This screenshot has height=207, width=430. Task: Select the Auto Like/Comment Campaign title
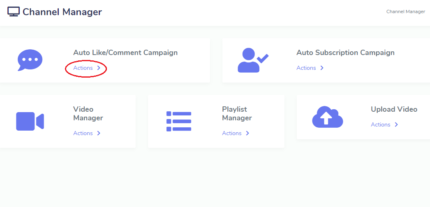pos(125,53)
